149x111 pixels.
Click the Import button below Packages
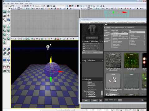click(94, 100)
